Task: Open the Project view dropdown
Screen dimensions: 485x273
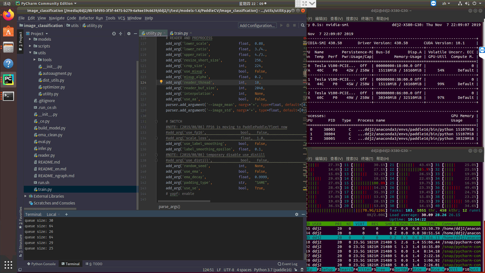Action: pos(37,33)
